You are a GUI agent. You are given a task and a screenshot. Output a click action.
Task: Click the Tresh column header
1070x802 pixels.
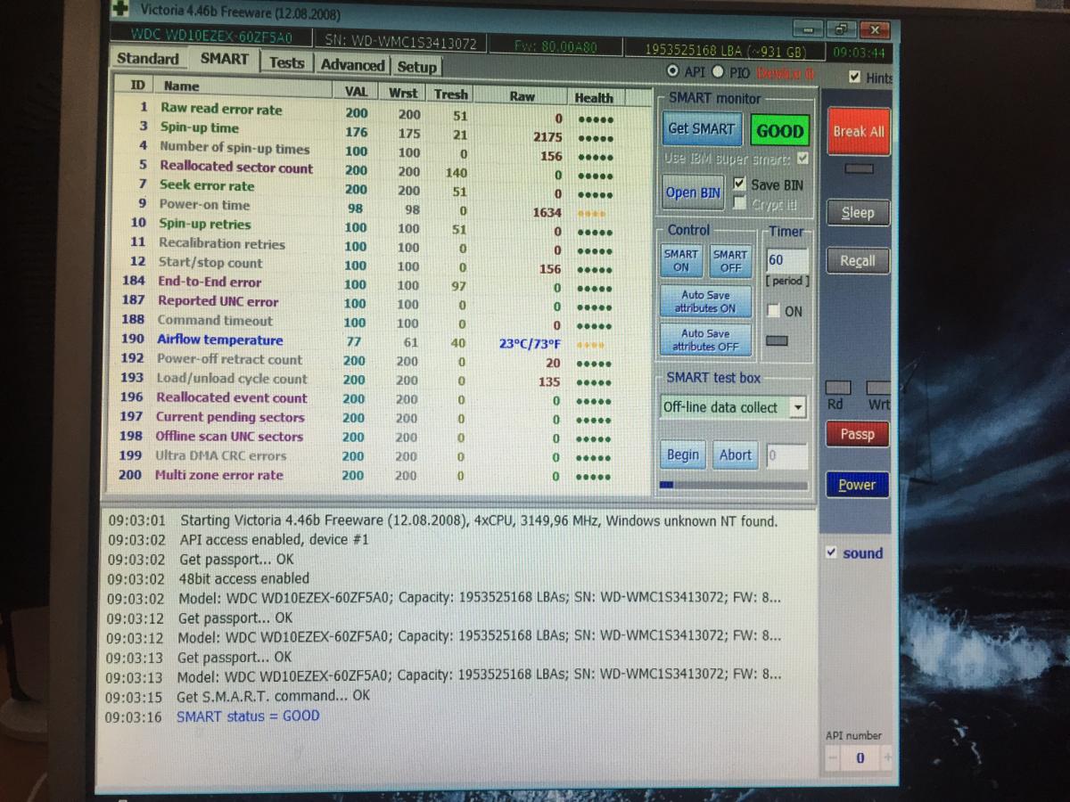(451, 94)
